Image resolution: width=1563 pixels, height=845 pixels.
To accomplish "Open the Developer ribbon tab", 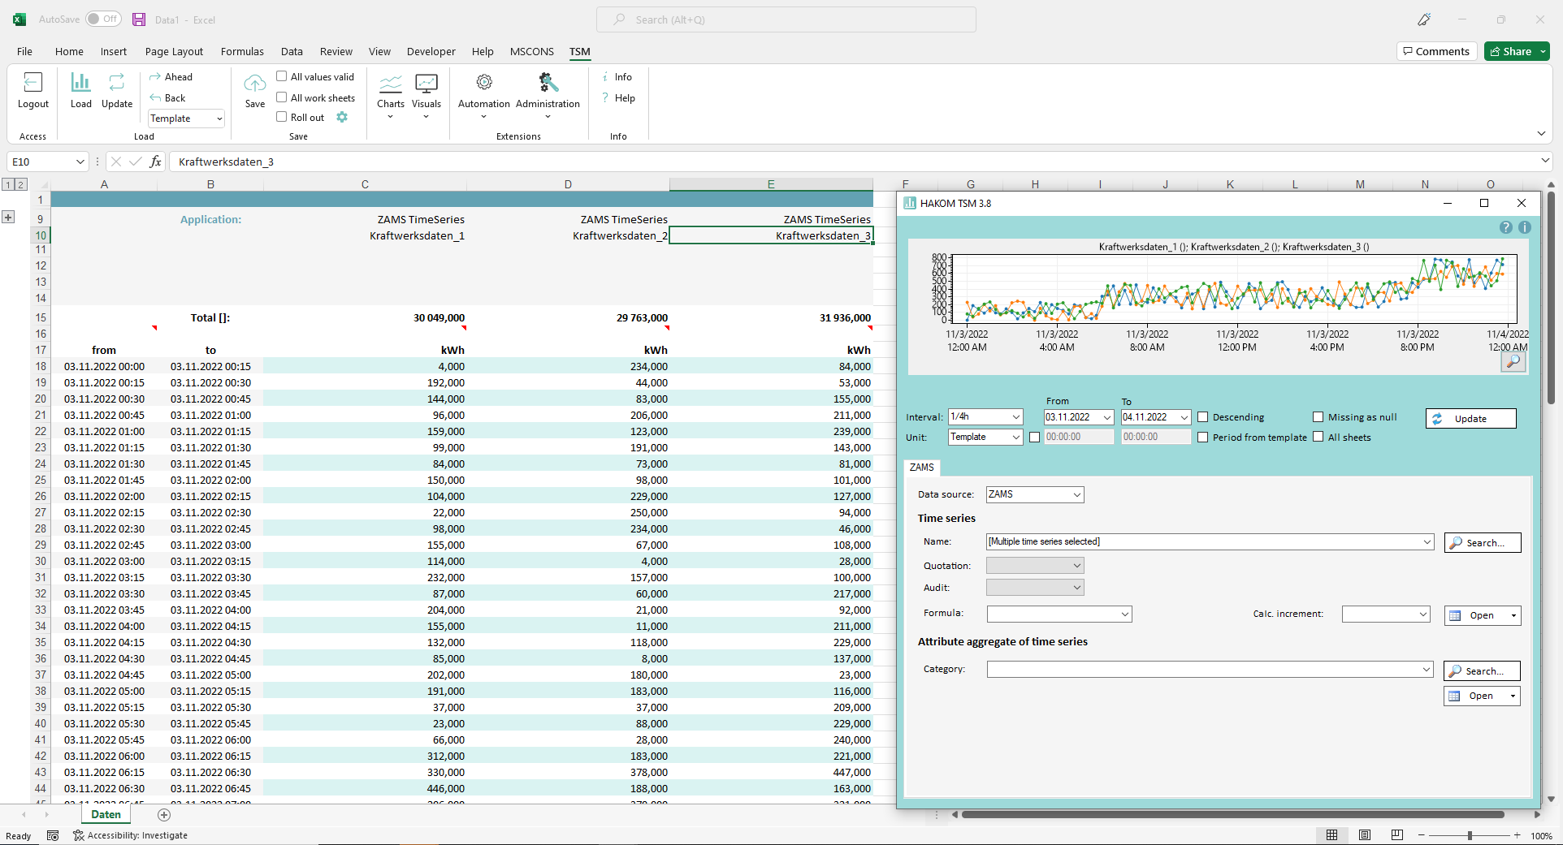I will point(431,51).
